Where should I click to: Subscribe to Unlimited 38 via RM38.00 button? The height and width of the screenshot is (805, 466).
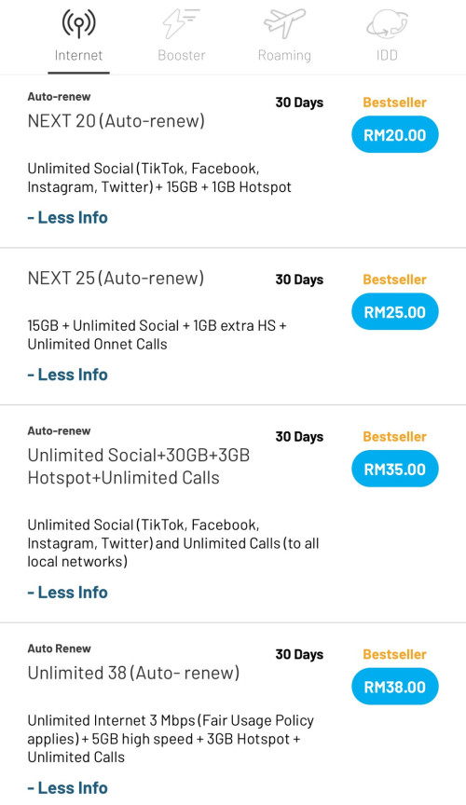click(x=394, y=687)
